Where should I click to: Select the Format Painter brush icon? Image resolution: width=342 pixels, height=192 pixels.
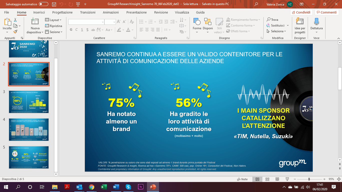(15, 32)
